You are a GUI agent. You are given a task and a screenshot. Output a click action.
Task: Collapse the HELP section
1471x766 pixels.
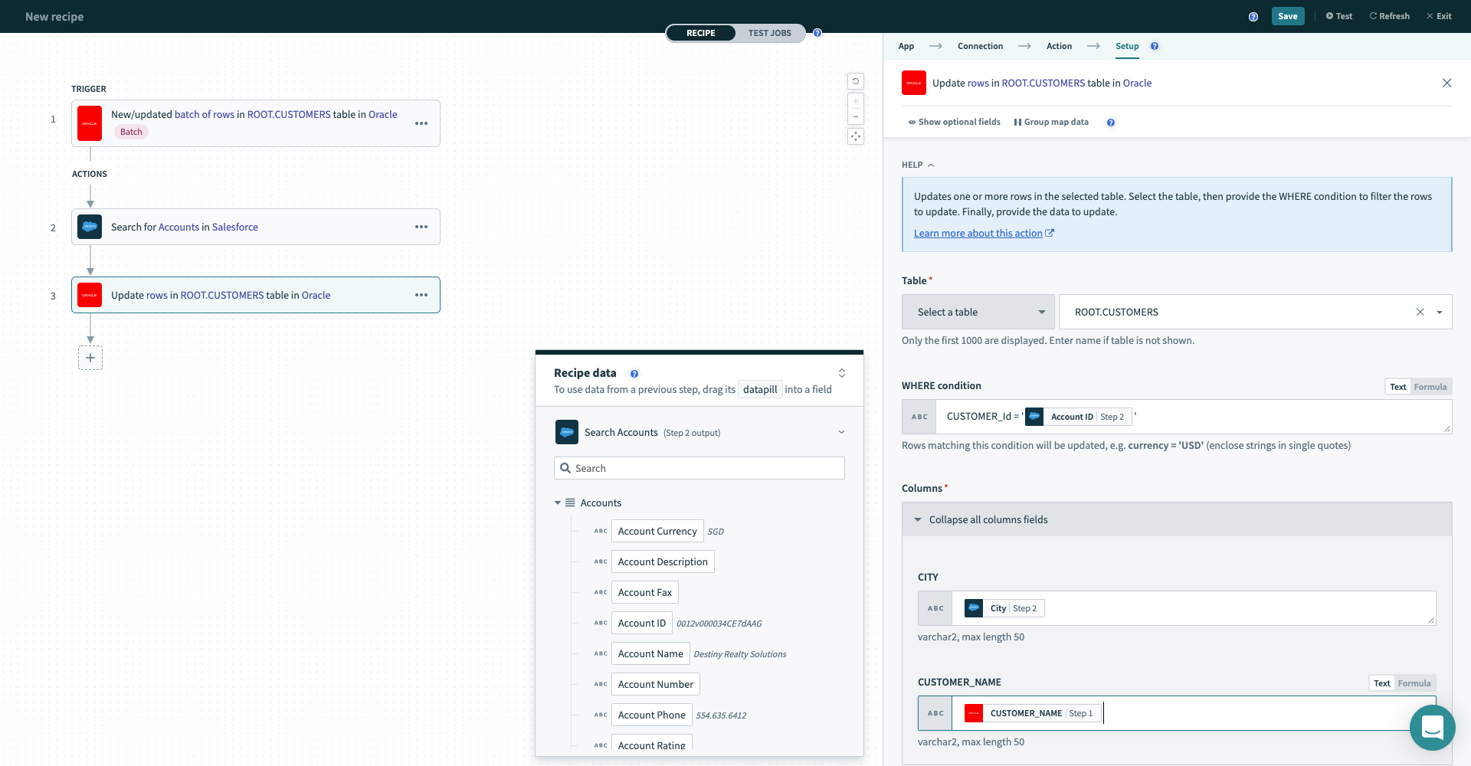[x=932, y=165]
